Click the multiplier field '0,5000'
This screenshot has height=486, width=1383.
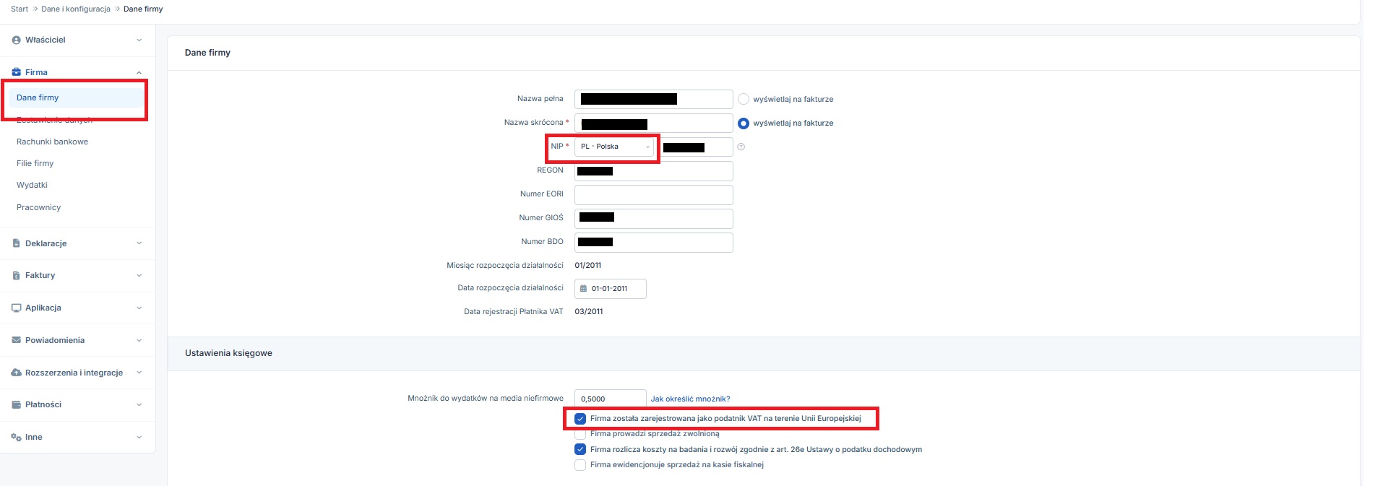[611, 399]
